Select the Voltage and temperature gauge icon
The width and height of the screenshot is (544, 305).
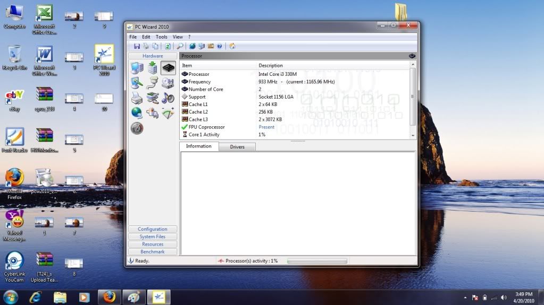[168, 113]
